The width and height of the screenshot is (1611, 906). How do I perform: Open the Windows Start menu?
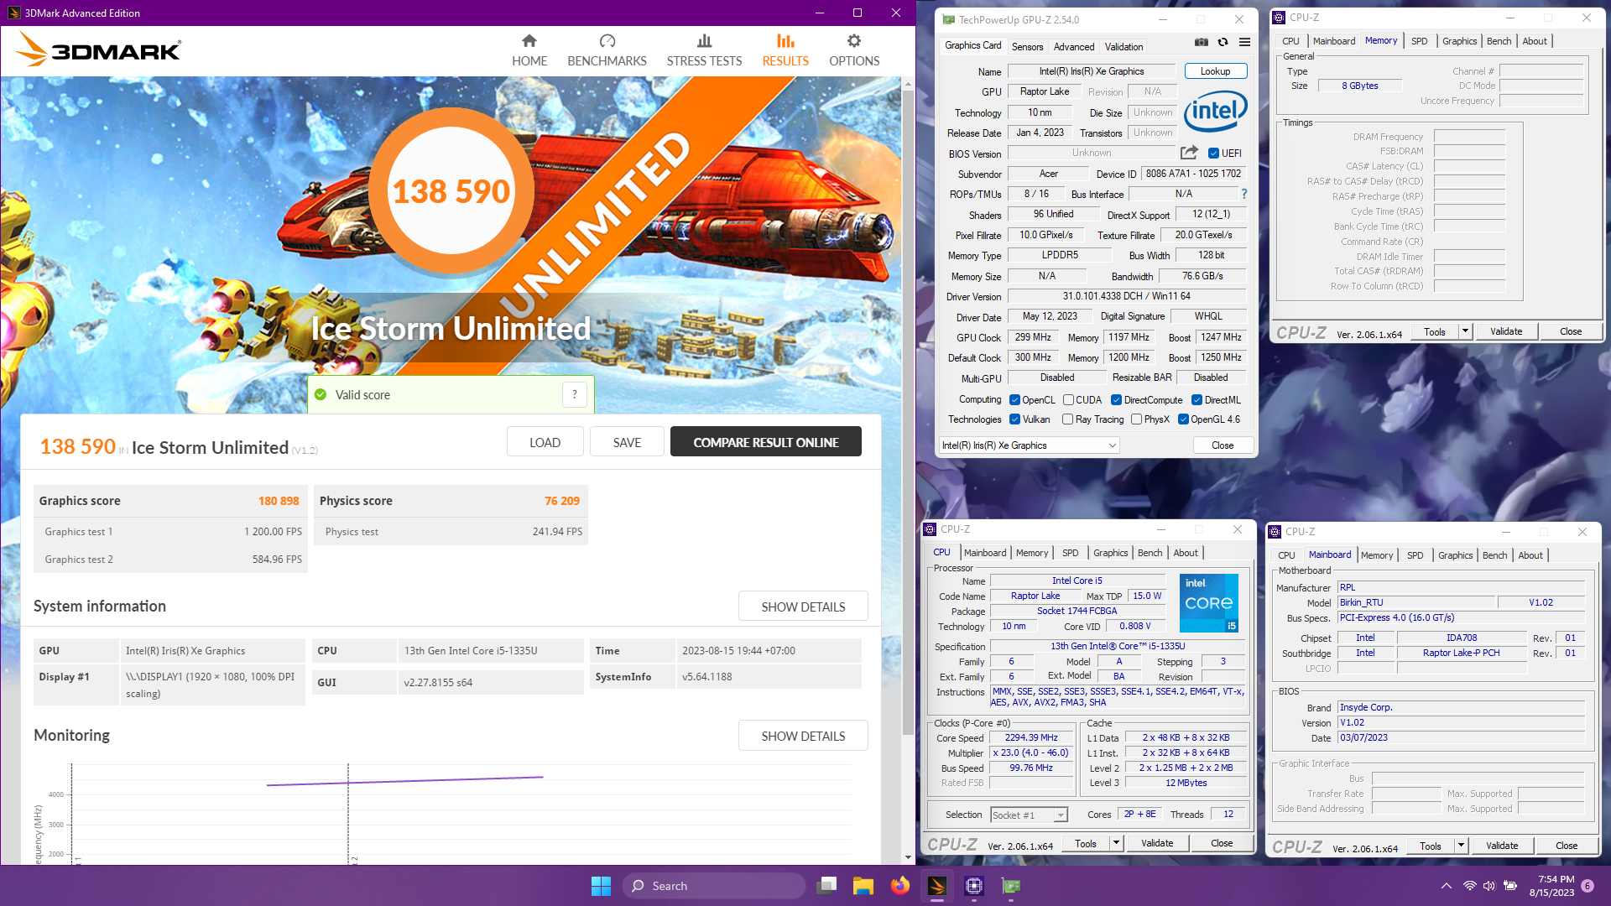click(x=601, y=886)
